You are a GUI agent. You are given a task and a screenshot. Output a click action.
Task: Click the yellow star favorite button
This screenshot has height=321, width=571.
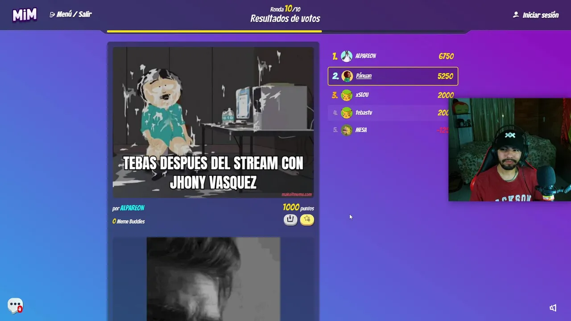tap(307, 219)
